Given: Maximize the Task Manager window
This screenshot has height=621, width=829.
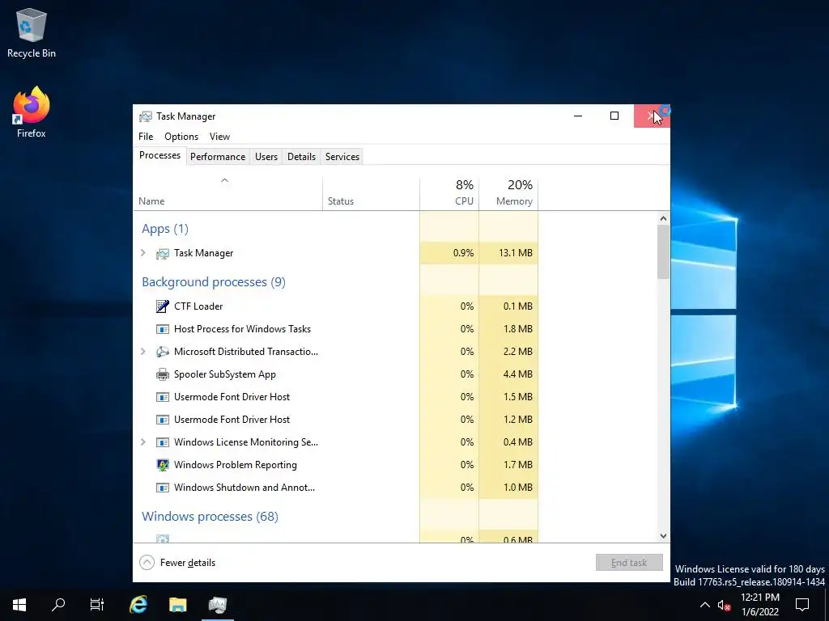Looking at the screenshot, I should (614, 116).
